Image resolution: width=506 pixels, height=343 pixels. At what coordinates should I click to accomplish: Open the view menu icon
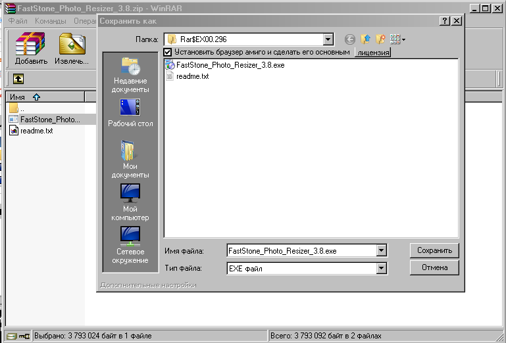397,39
